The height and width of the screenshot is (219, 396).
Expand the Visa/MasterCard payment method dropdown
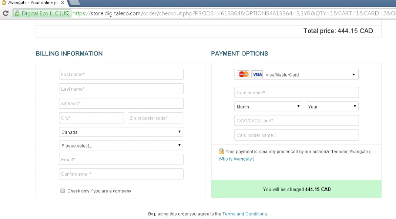296,74
